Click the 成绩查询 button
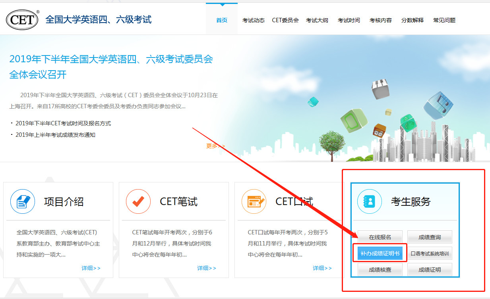 click(x=430, y=237)
